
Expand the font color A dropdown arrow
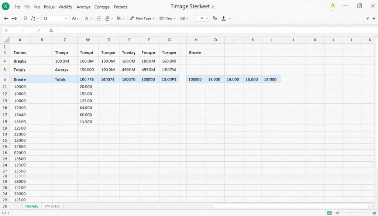coord(92,18)
